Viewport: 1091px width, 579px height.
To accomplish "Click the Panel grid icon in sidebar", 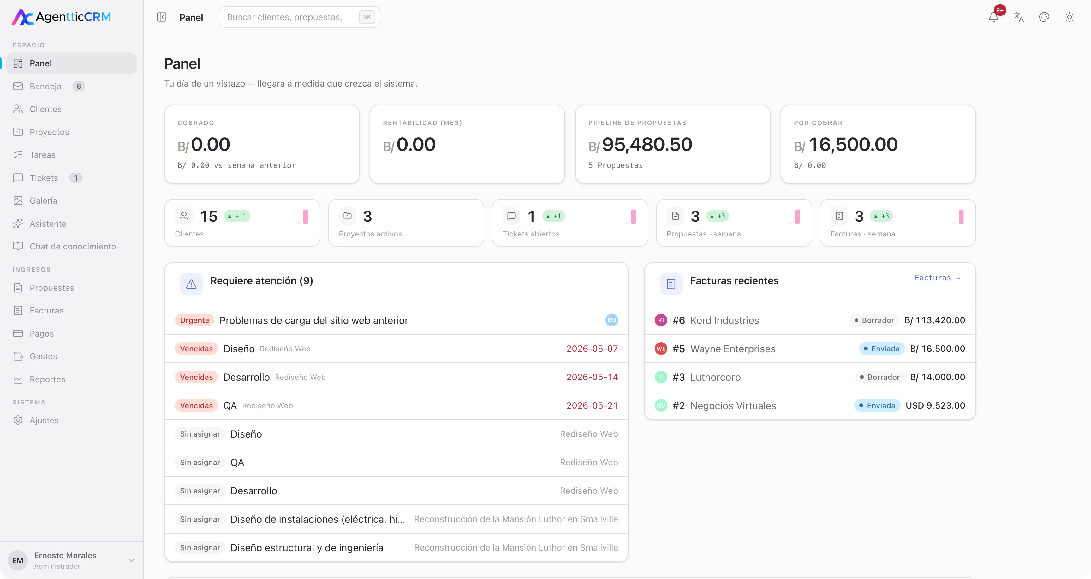I will coord(18,63).
